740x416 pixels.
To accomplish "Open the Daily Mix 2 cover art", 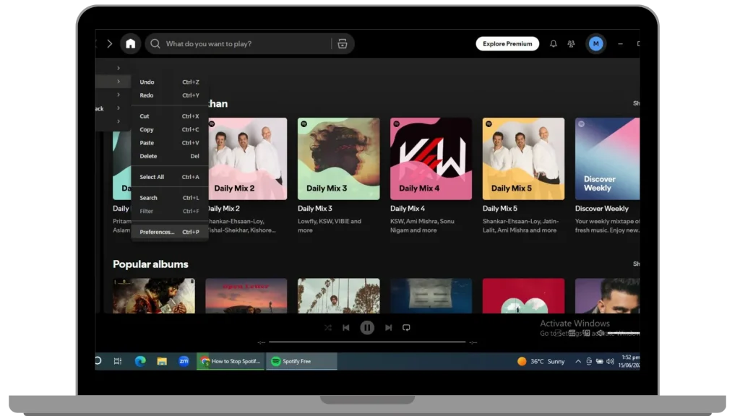I will [247, 158].
